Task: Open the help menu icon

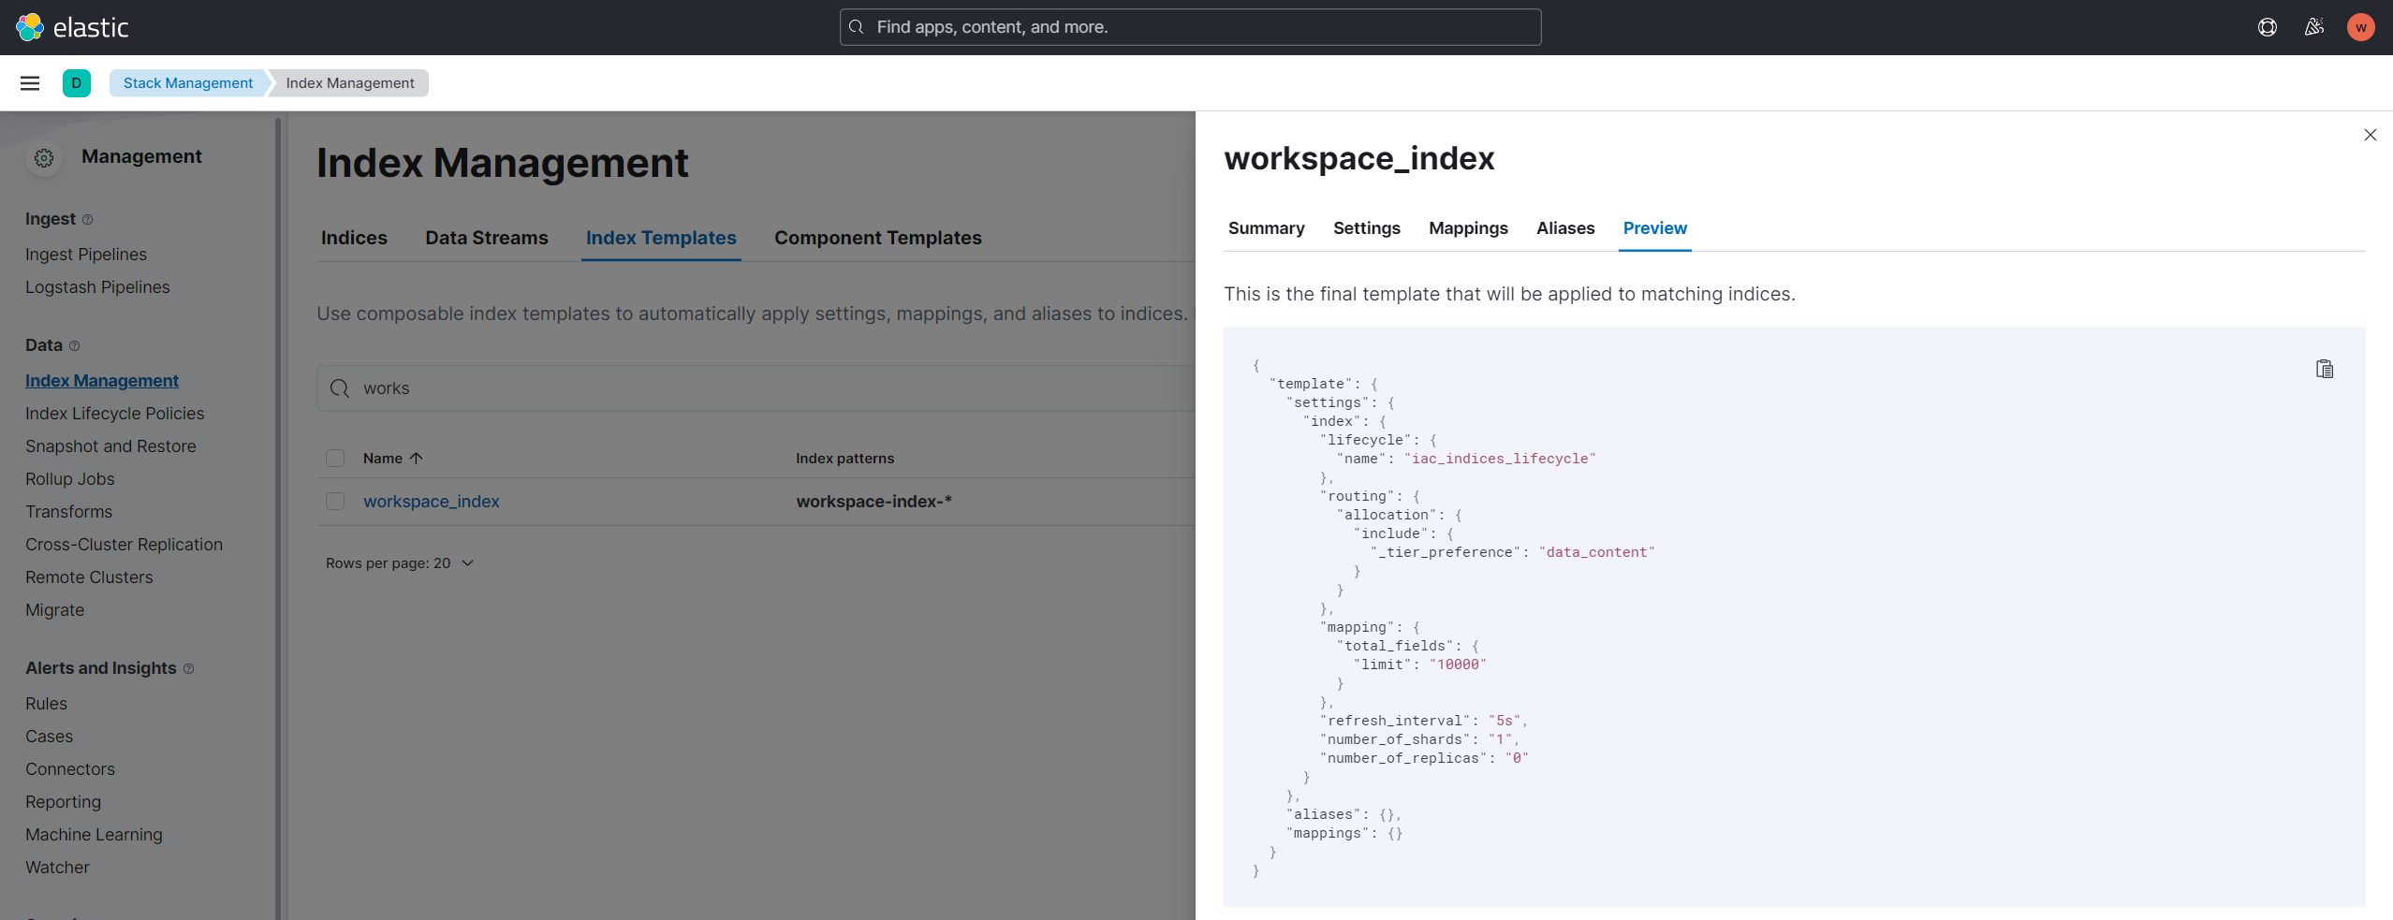Action: click(2268, 27)
